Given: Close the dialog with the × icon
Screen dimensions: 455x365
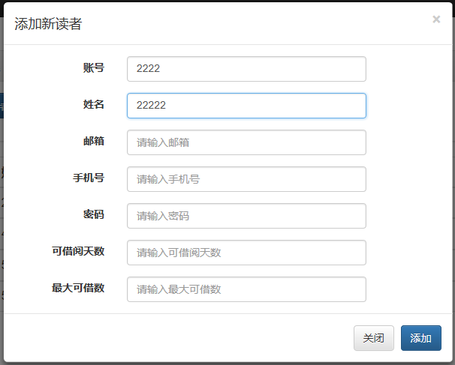Looking at the screenshot, I should pyautogui.click(x=436, y=19).
